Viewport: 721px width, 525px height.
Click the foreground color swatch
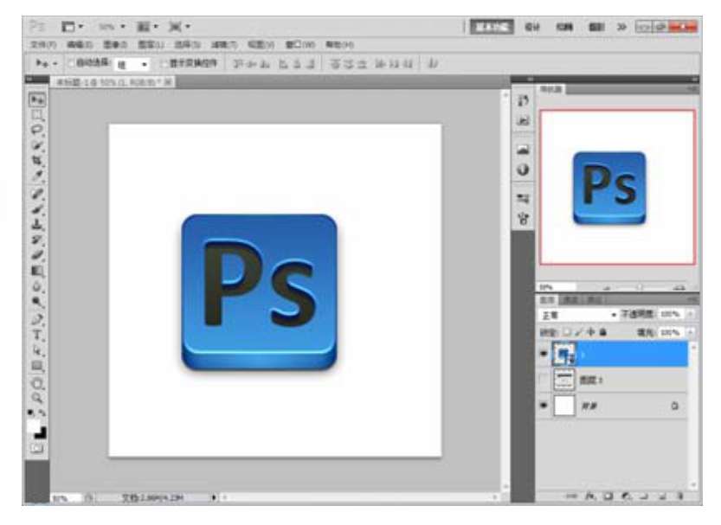click(33, 426)
